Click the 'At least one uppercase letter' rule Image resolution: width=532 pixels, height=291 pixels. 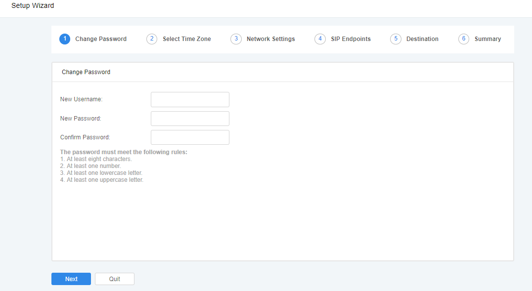click(102, 180)
